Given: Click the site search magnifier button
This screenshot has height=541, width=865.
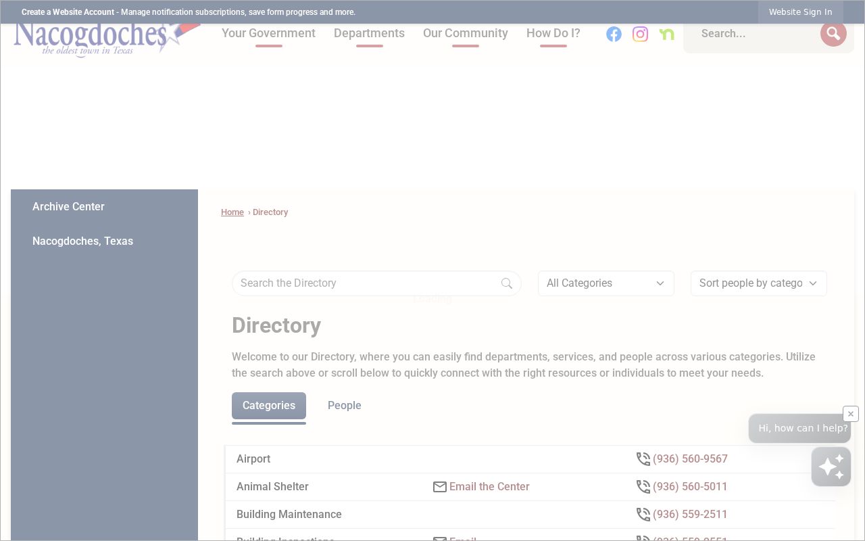Looking at the screenshot, I should coord(833,33).
